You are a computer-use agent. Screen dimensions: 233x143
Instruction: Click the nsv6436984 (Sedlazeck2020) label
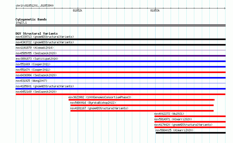tap(36, 75)
